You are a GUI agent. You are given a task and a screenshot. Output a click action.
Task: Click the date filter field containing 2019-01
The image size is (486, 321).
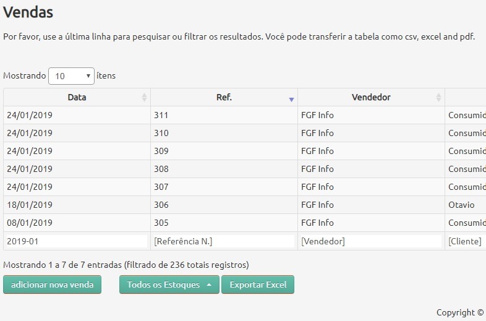76,241
